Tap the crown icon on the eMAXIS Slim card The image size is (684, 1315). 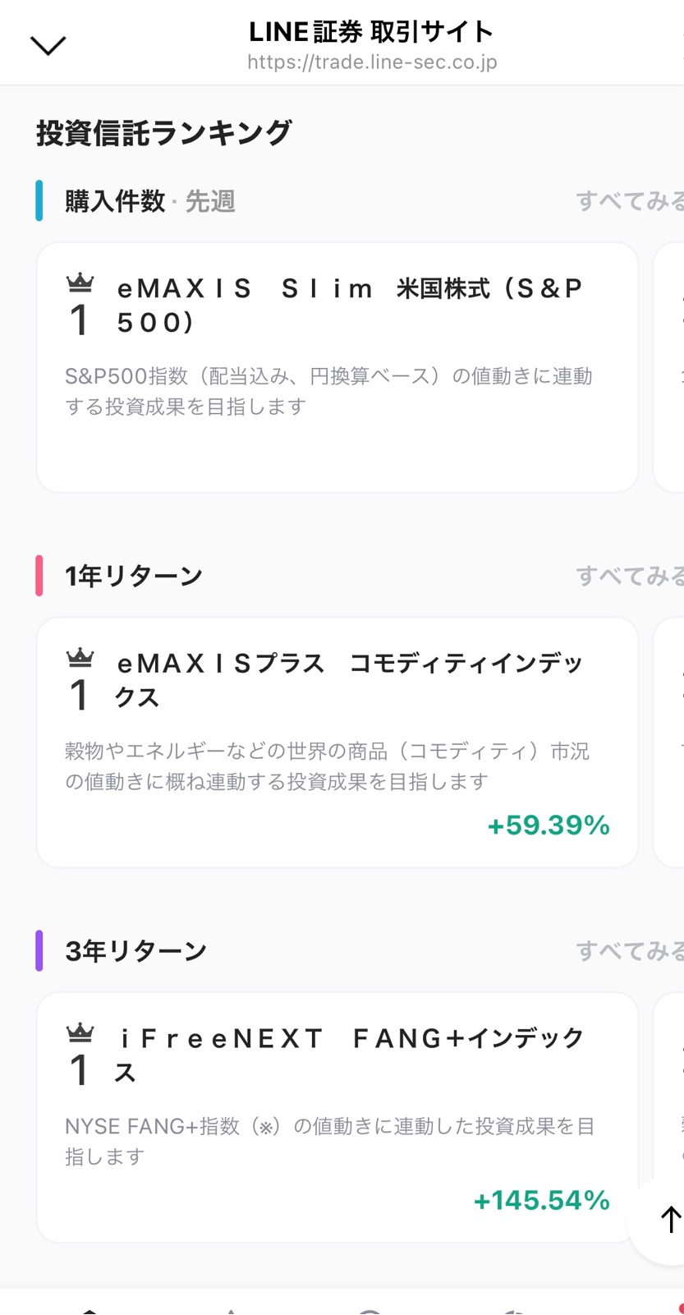[80, 283]
